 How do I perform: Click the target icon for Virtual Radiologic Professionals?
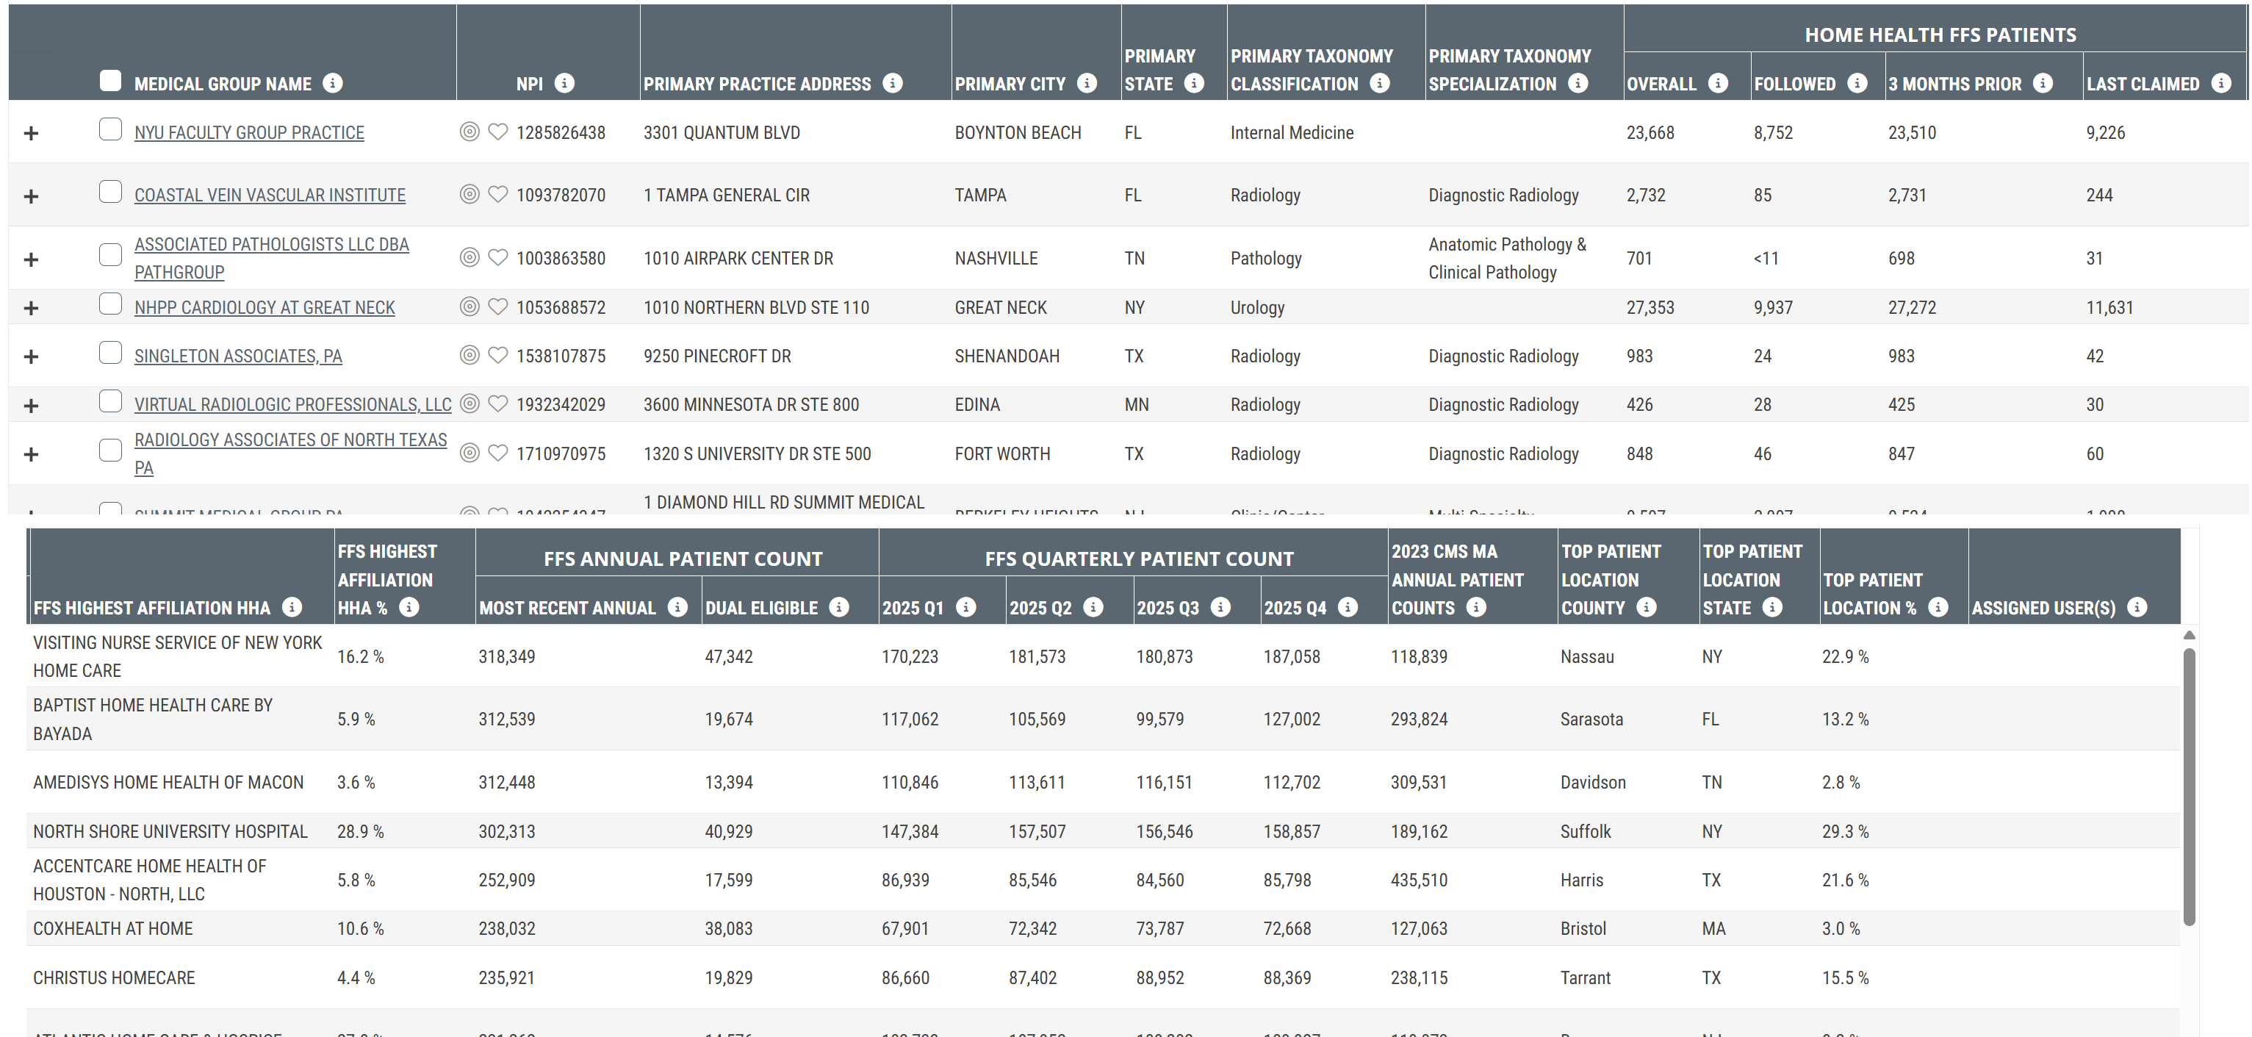[x=470, y=404]
